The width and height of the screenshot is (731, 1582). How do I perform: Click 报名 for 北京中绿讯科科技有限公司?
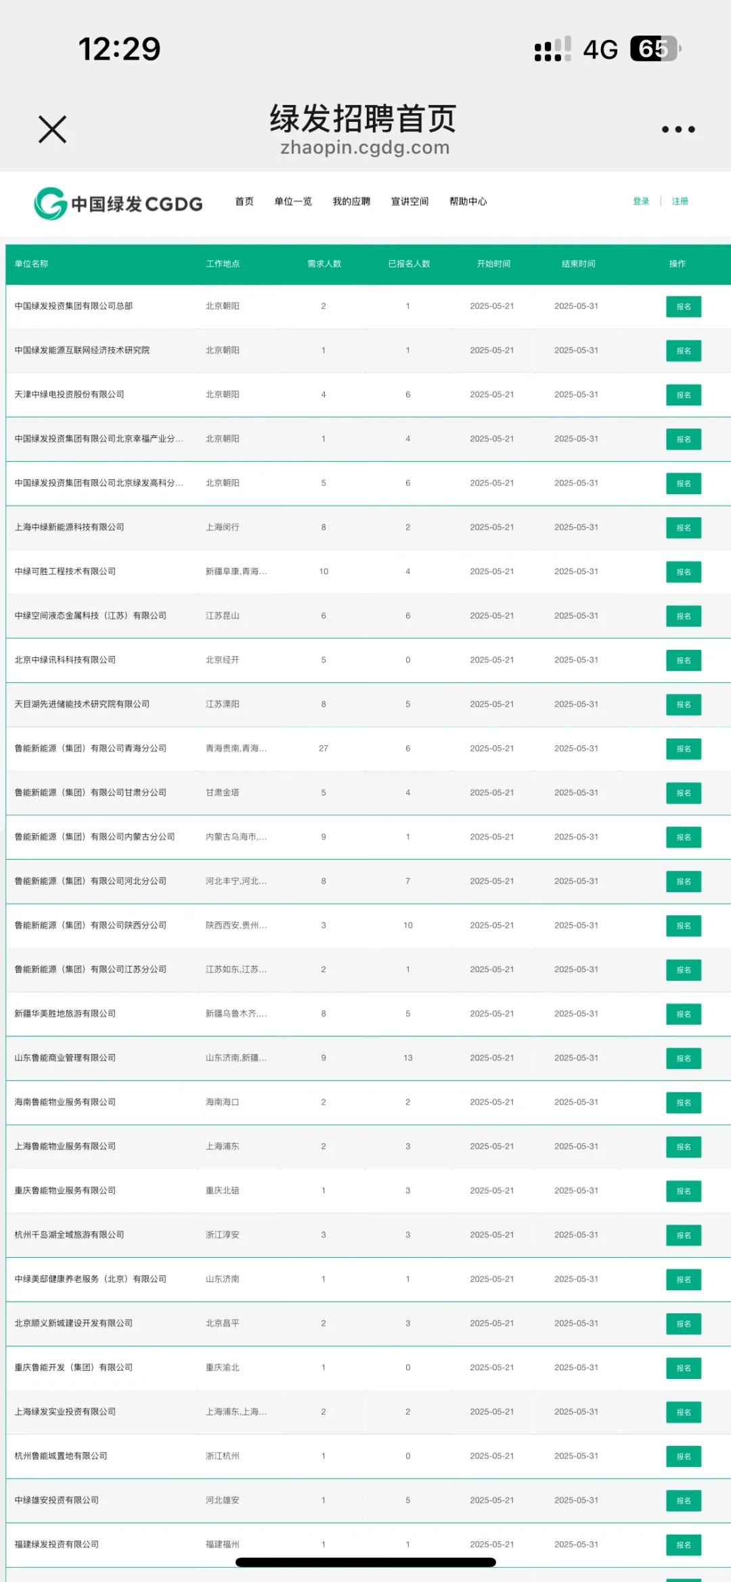[x=684, y=660]
